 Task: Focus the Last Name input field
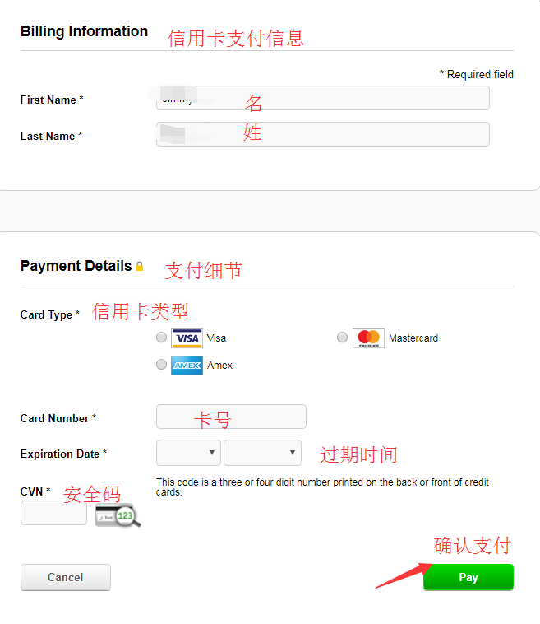pyautogui.click(x=323, y=134)
